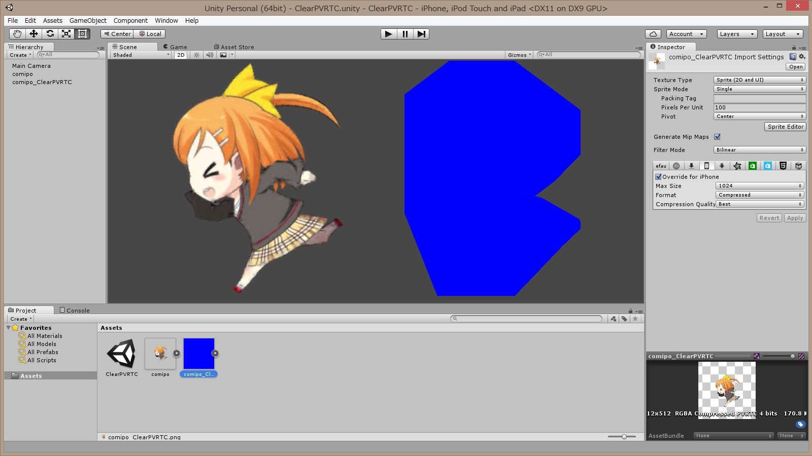
Task: Toggle scene lighting sun icon
Action: click(196, 55)
